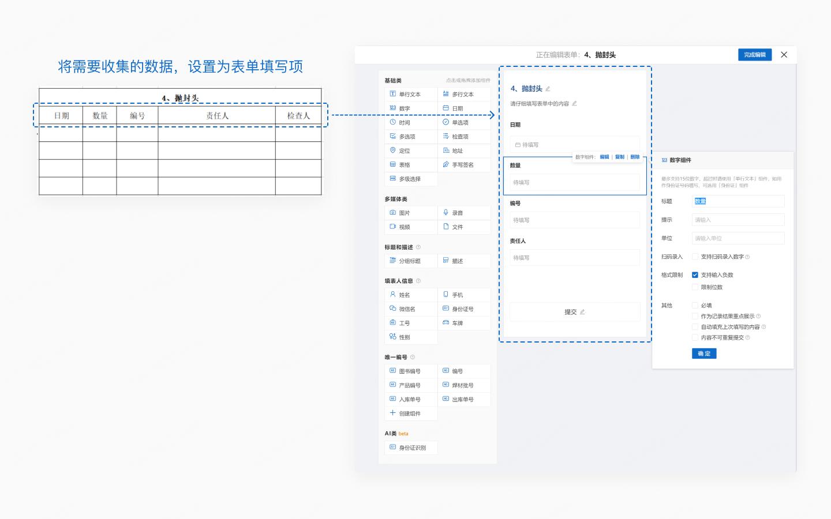Uncheck 支持输入负数 checkbox

click(x=695, y=275)
